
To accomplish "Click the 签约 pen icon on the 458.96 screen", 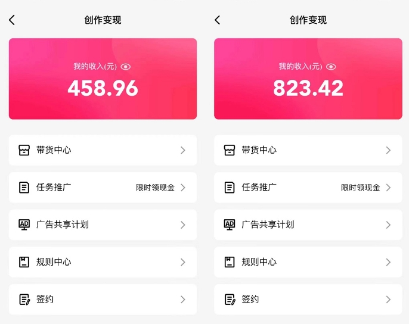I will pyautogui.click(x=24, y=300).
